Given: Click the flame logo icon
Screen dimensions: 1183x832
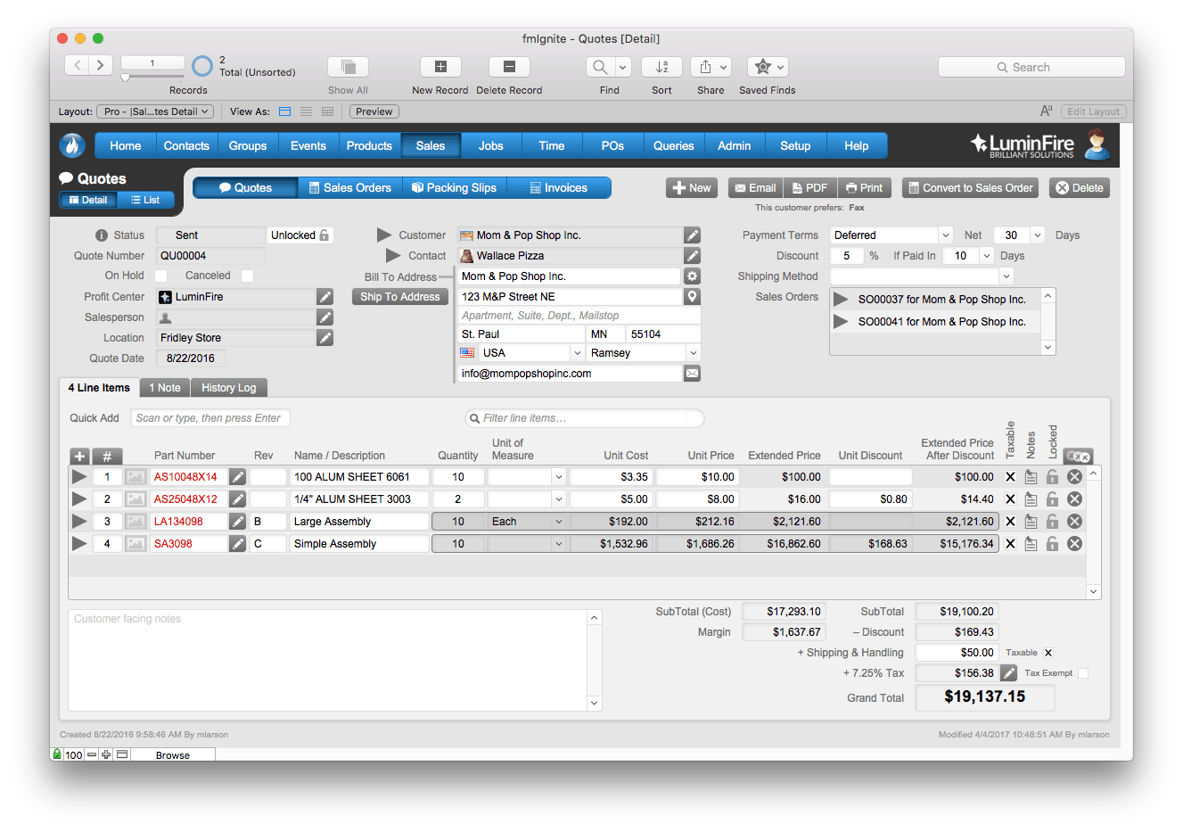Looking at the screenshot, I should (x=71, y=145).
